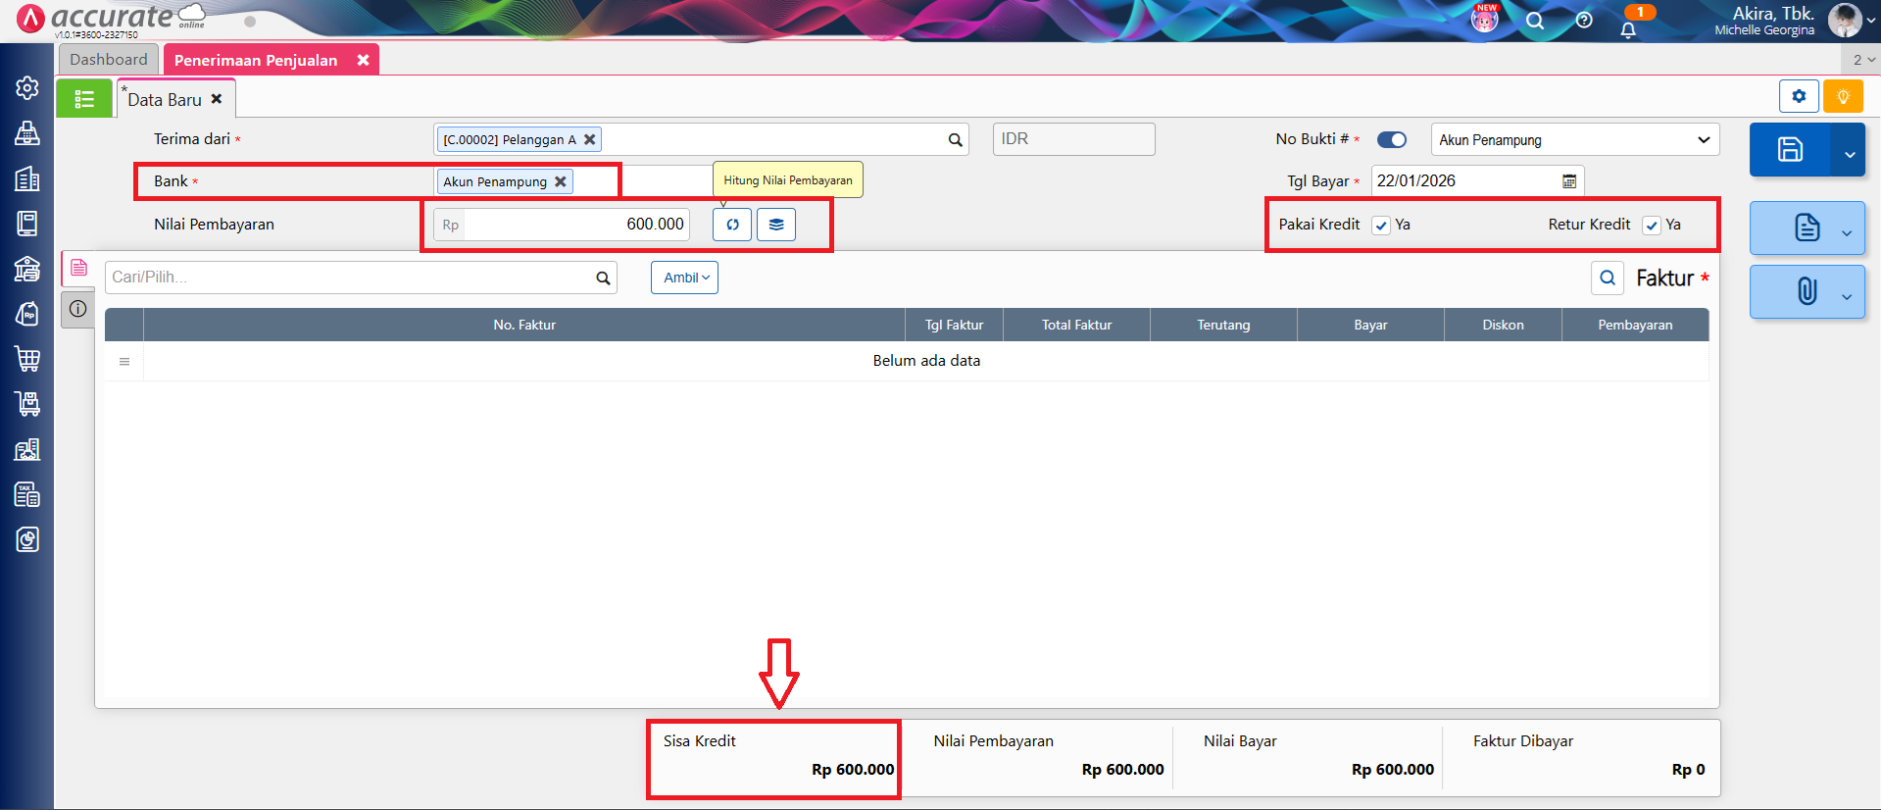Click the paperclip attachment icon

point(1807,291)
